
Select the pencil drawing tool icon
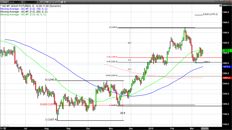(x=41, y=2)
